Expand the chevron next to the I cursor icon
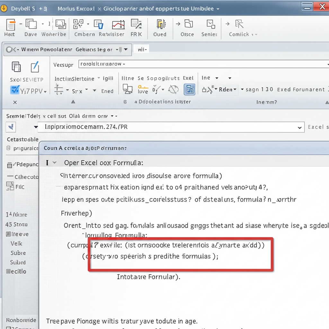Image resolution: width=329 pixels, height=329 pixels. tap(55, 163)
